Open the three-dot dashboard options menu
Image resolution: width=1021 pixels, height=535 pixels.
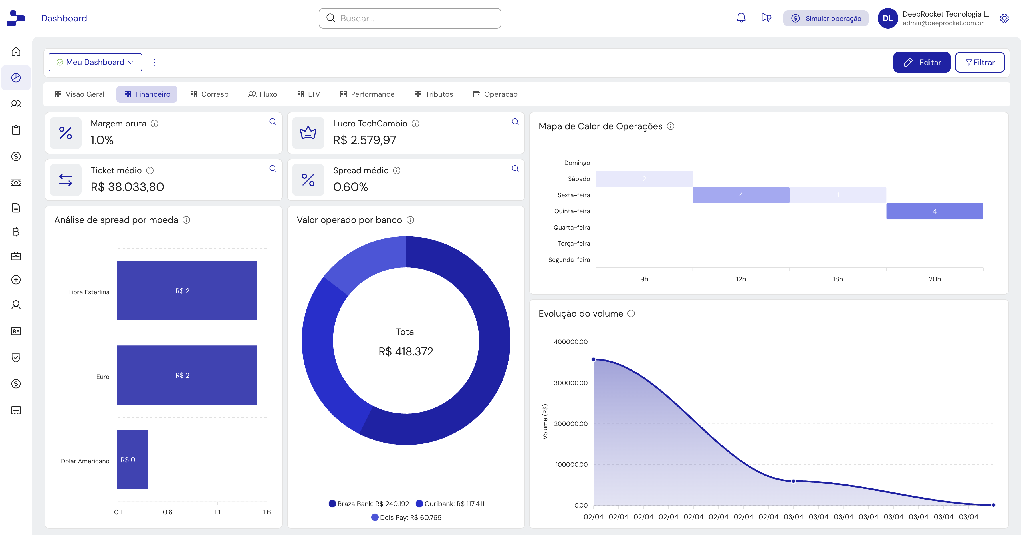(x=155, y=62)
